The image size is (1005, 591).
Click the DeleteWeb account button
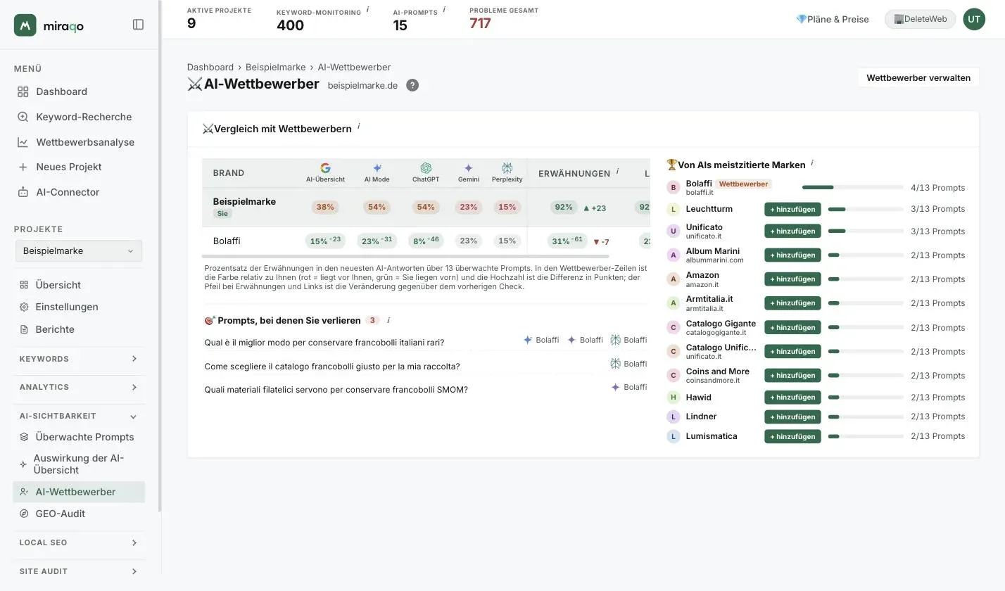click(x=920, y=19)
